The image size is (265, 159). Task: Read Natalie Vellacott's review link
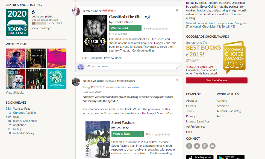pos(123,88)
